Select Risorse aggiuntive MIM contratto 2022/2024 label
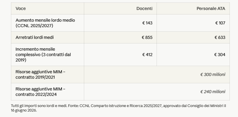This screenshot has height=117, width=238. [x=40, y=92]
